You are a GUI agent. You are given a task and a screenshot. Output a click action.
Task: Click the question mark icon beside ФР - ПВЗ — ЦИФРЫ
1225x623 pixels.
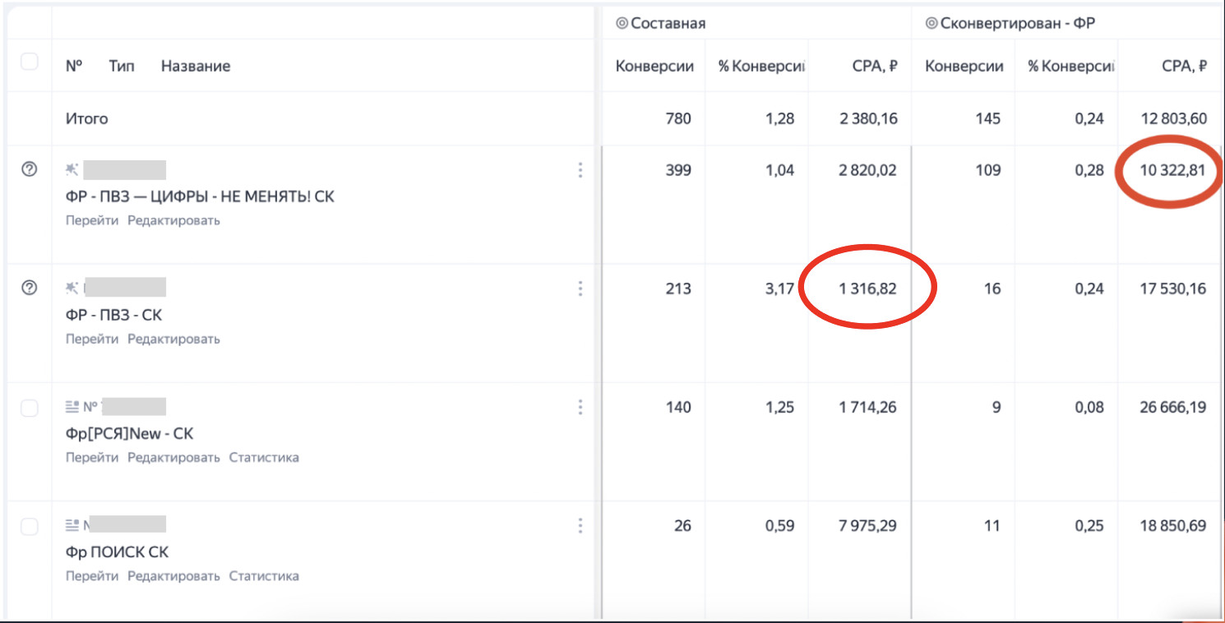29,169
